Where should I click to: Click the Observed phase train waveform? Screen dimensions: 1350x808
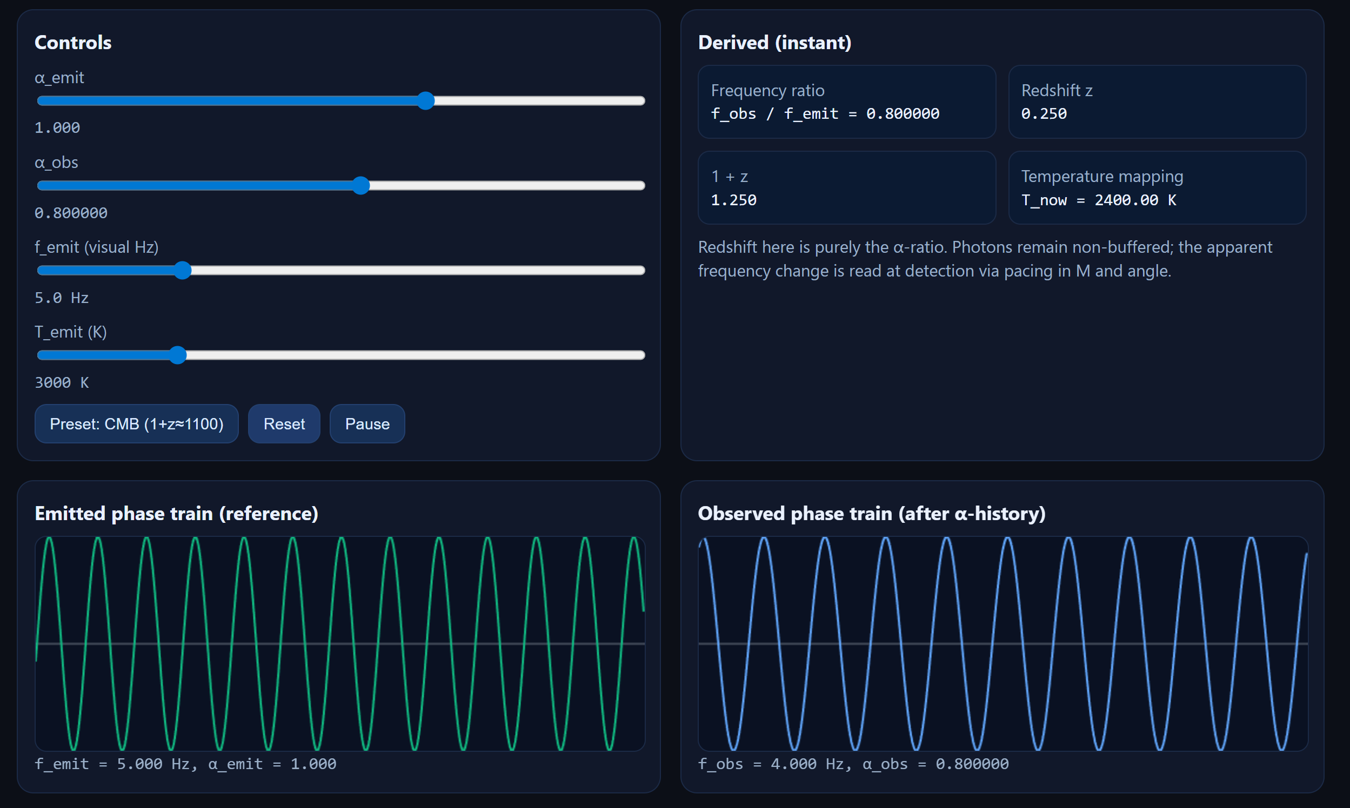pos(1003,643)
